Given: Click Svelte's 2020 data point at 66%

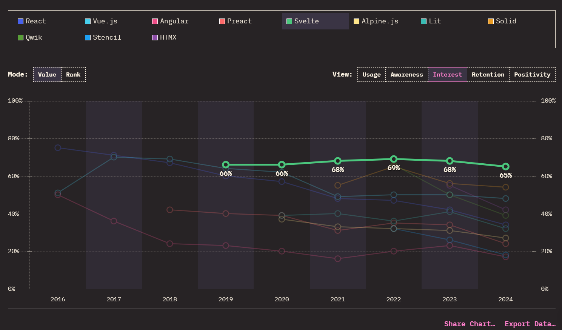Looking at the screenshot, I should [282, 165].
